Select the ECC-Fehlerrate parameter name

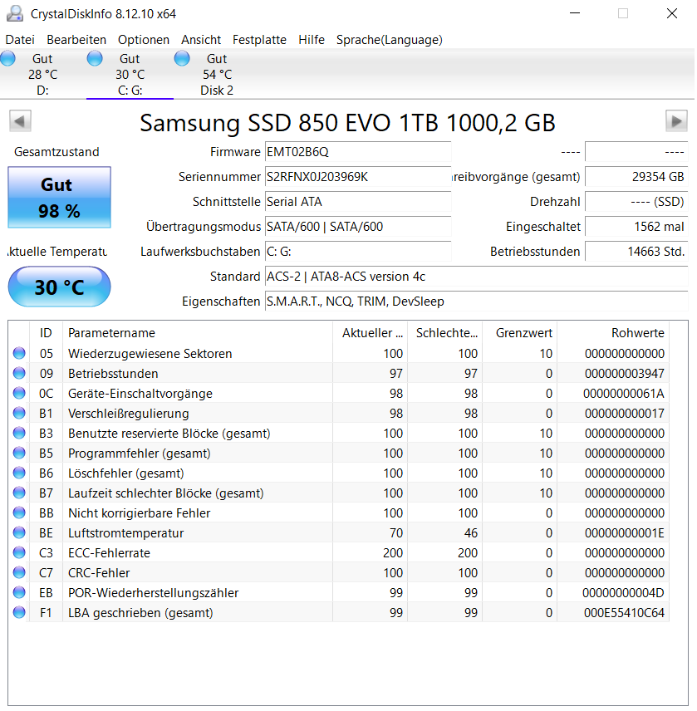click(109, 552)
